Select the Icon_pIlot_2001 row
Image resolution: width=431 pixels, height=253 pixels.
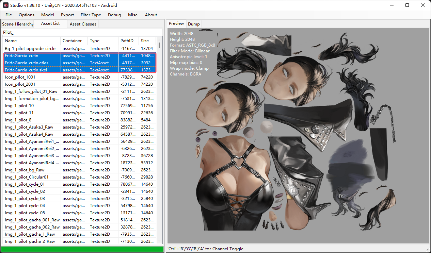pos(79,84)
